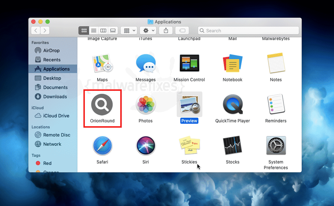Select Applications in the sidebar

click(53, 69)
